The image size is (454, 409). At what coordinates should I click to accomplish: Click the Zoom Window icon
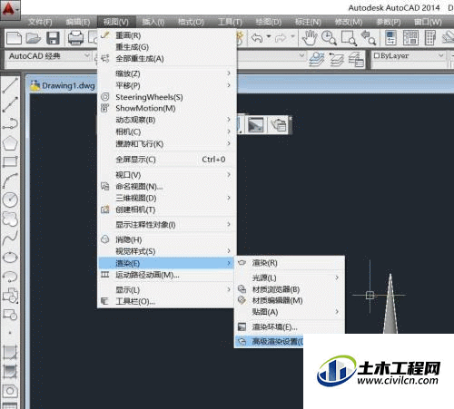click(349, 38)
